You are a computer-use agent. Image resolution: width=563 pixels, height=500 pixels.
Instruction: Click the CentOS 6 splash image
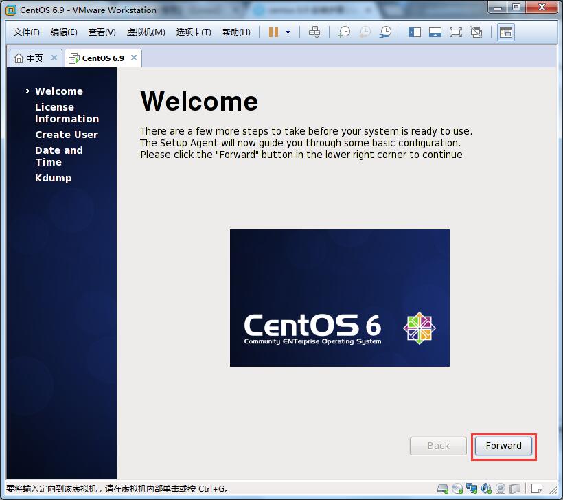(340, 298)
